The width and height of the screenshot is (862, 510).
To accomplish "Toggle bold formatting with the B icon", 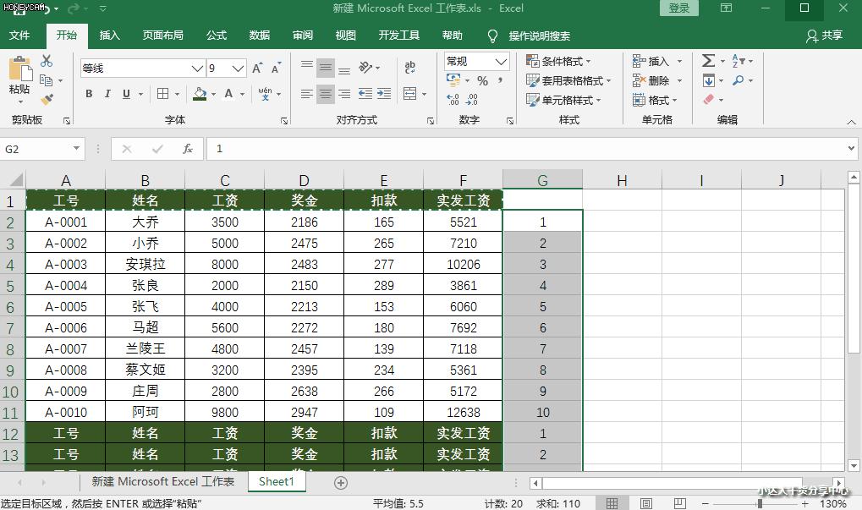I will [89, 93].
